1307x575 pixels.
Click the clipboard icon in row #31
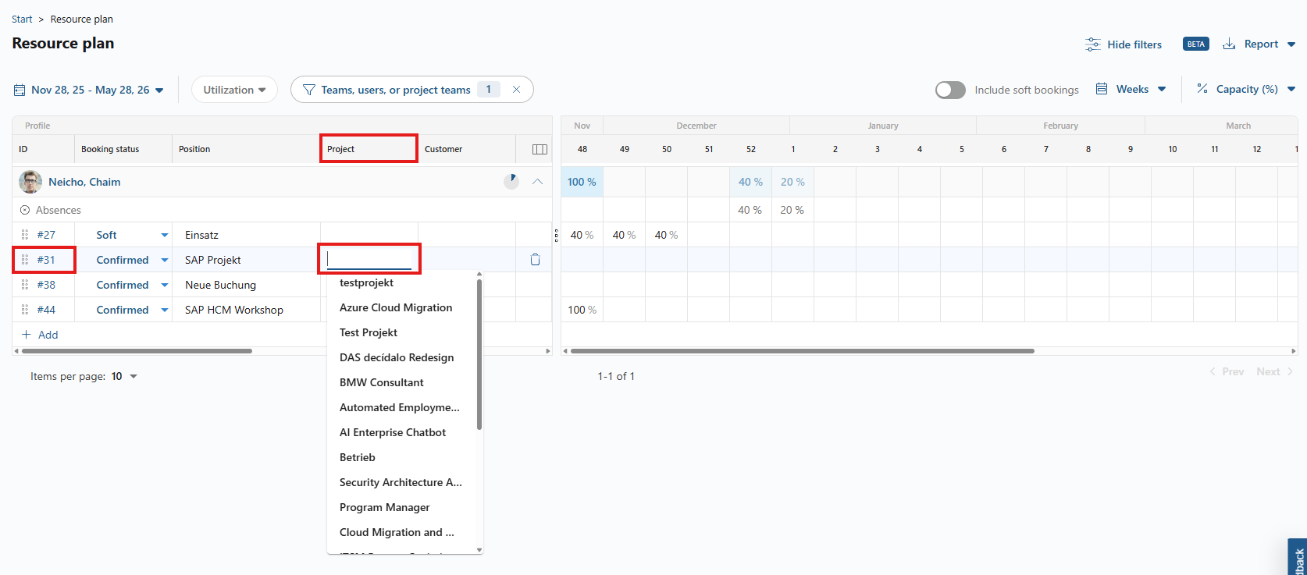coord(535,260)
